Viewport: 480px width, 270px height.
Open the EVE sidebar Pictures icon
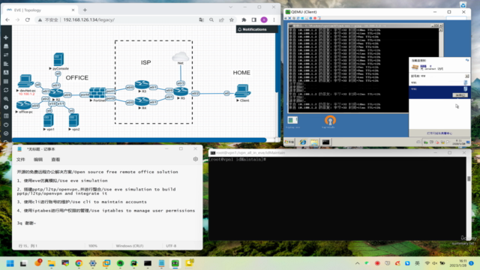click(6, 73)
